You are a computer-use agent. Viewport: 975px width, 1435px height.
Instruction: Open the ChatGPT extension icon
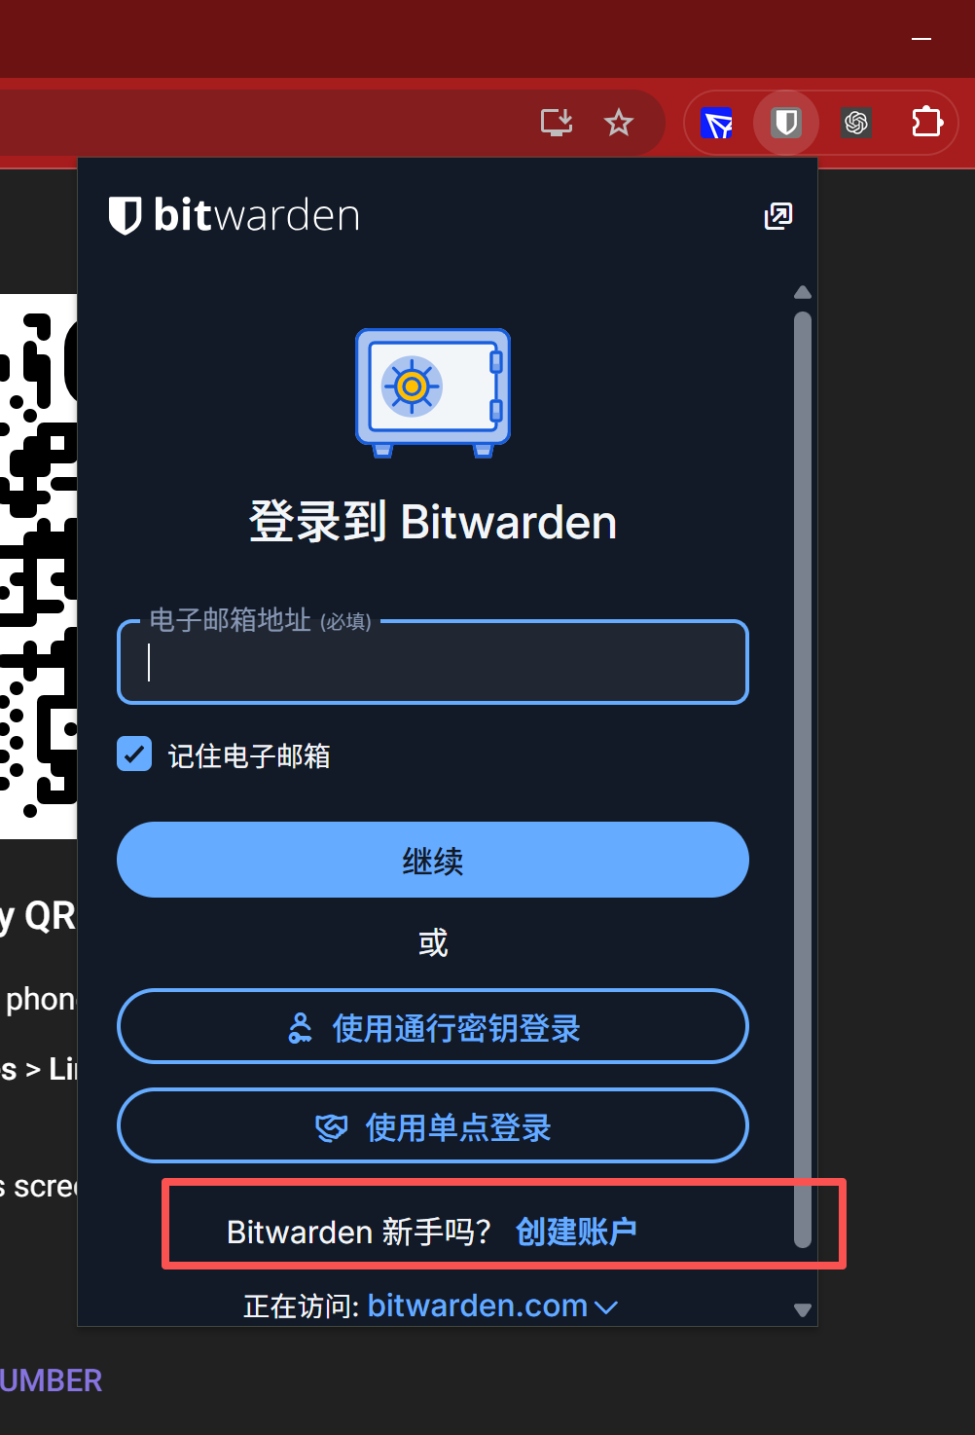click(856, 123)
